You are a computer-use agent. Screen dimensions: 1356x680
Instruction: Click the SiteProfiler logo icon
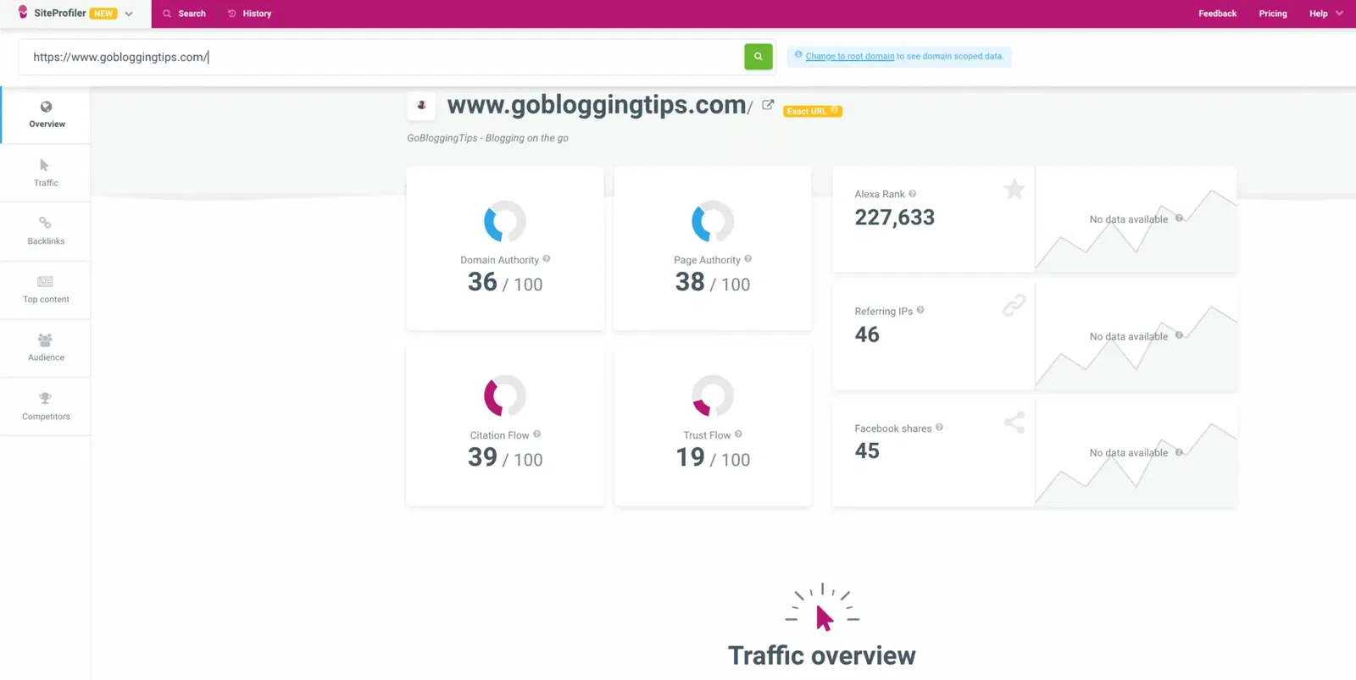click(x=24, y=13)
